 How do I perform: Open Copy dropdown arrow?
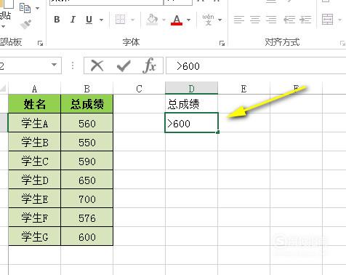[x=37, y=8]
